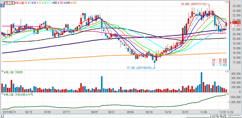Click the low label 17,100 (2017/09/25)
Image resolution: width=242 pixels, height=118 pixels.
[139, 68]
